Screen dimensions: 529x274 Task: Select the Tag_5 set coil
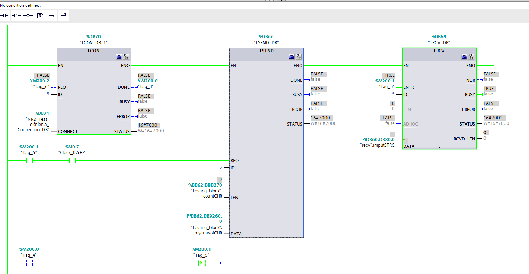point(201,263)
